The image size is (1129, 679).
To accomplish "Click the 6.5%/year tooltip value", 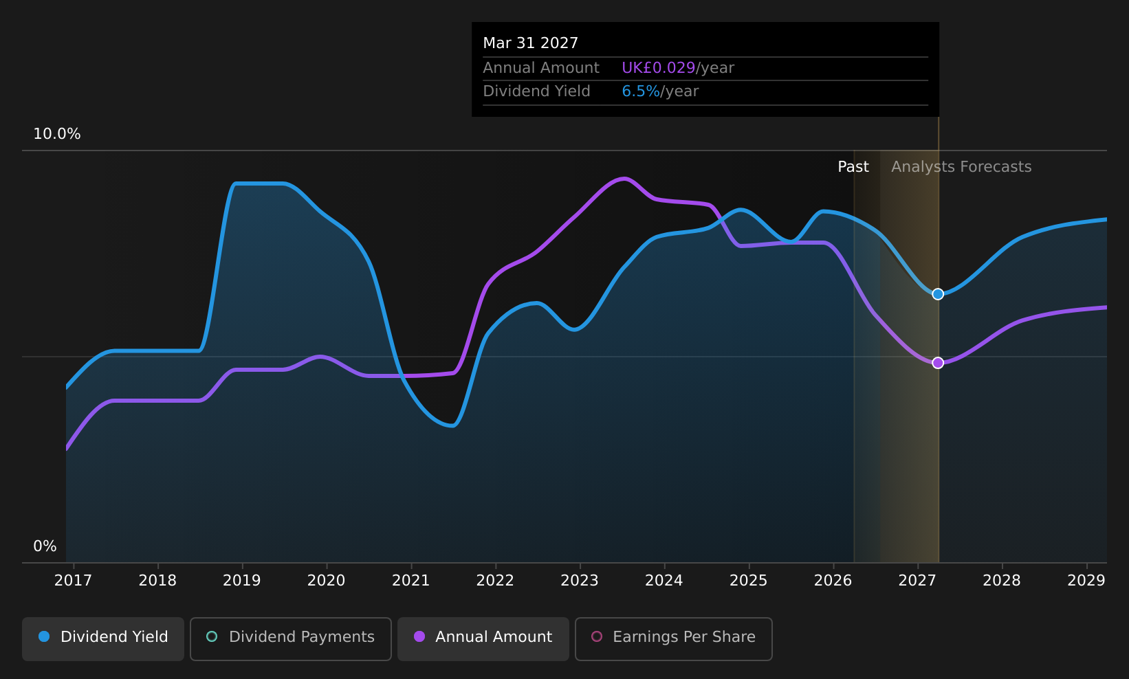I will pos(660,91).
